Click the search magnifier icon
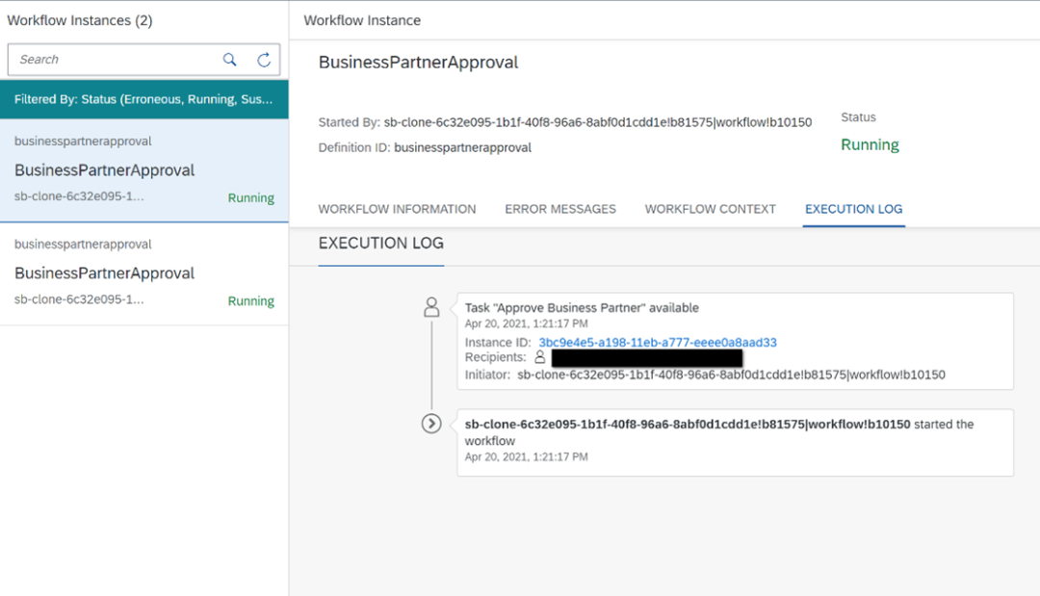The width and height of the screenshot is (1040, 596). [229, 60]
